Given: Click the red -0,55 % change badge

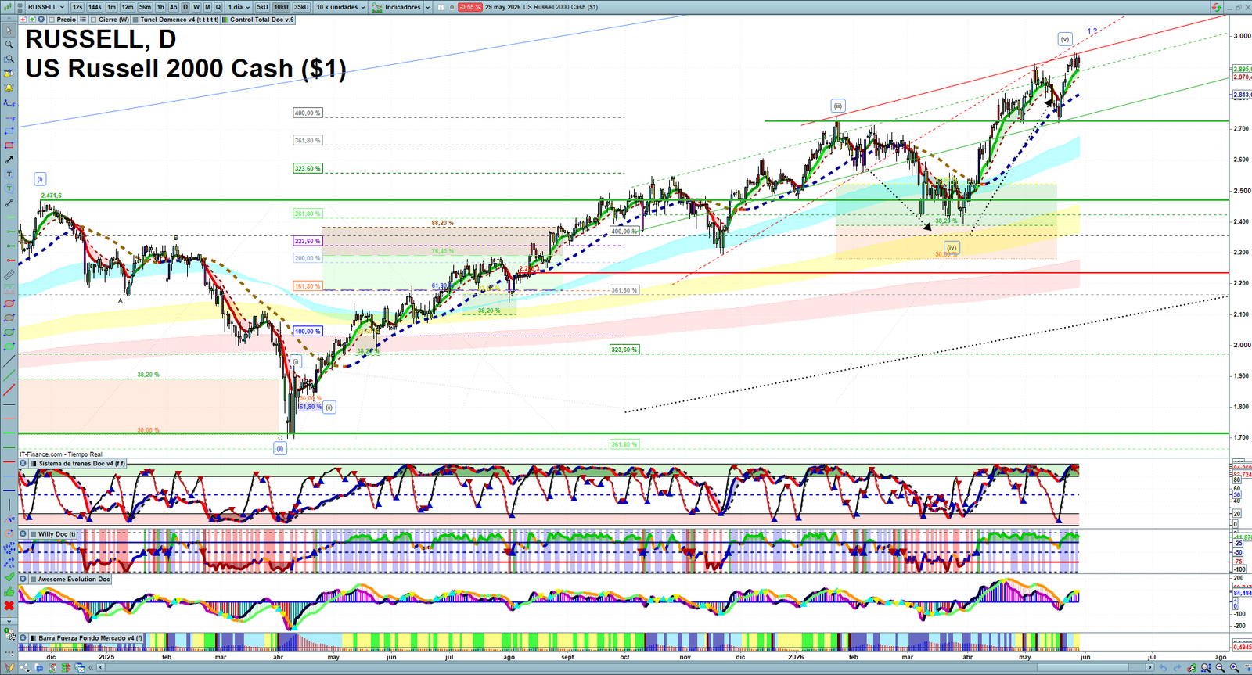Looking at the screenshot, I should tap(469, 7).
